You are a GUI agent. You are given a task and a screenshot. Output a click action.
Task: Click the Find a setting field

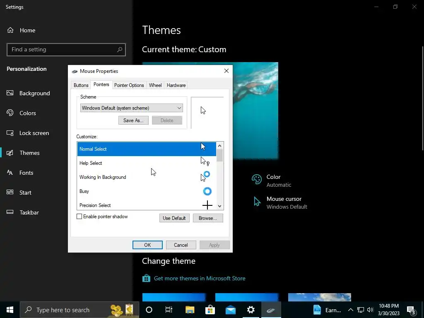[66, 50]
